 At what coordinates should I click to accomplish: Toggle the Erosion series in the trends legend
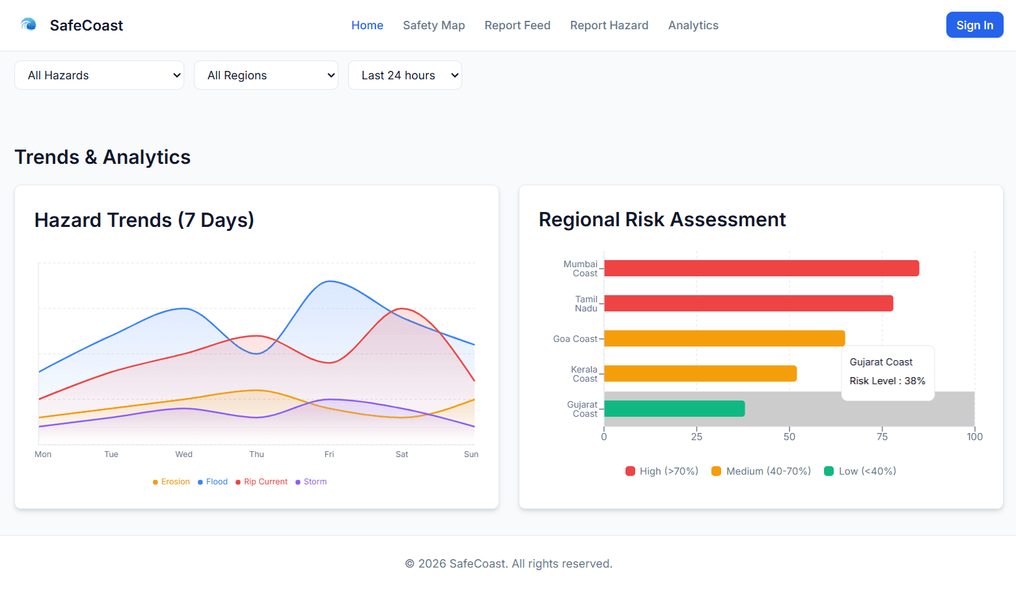[x=171, y=481]
